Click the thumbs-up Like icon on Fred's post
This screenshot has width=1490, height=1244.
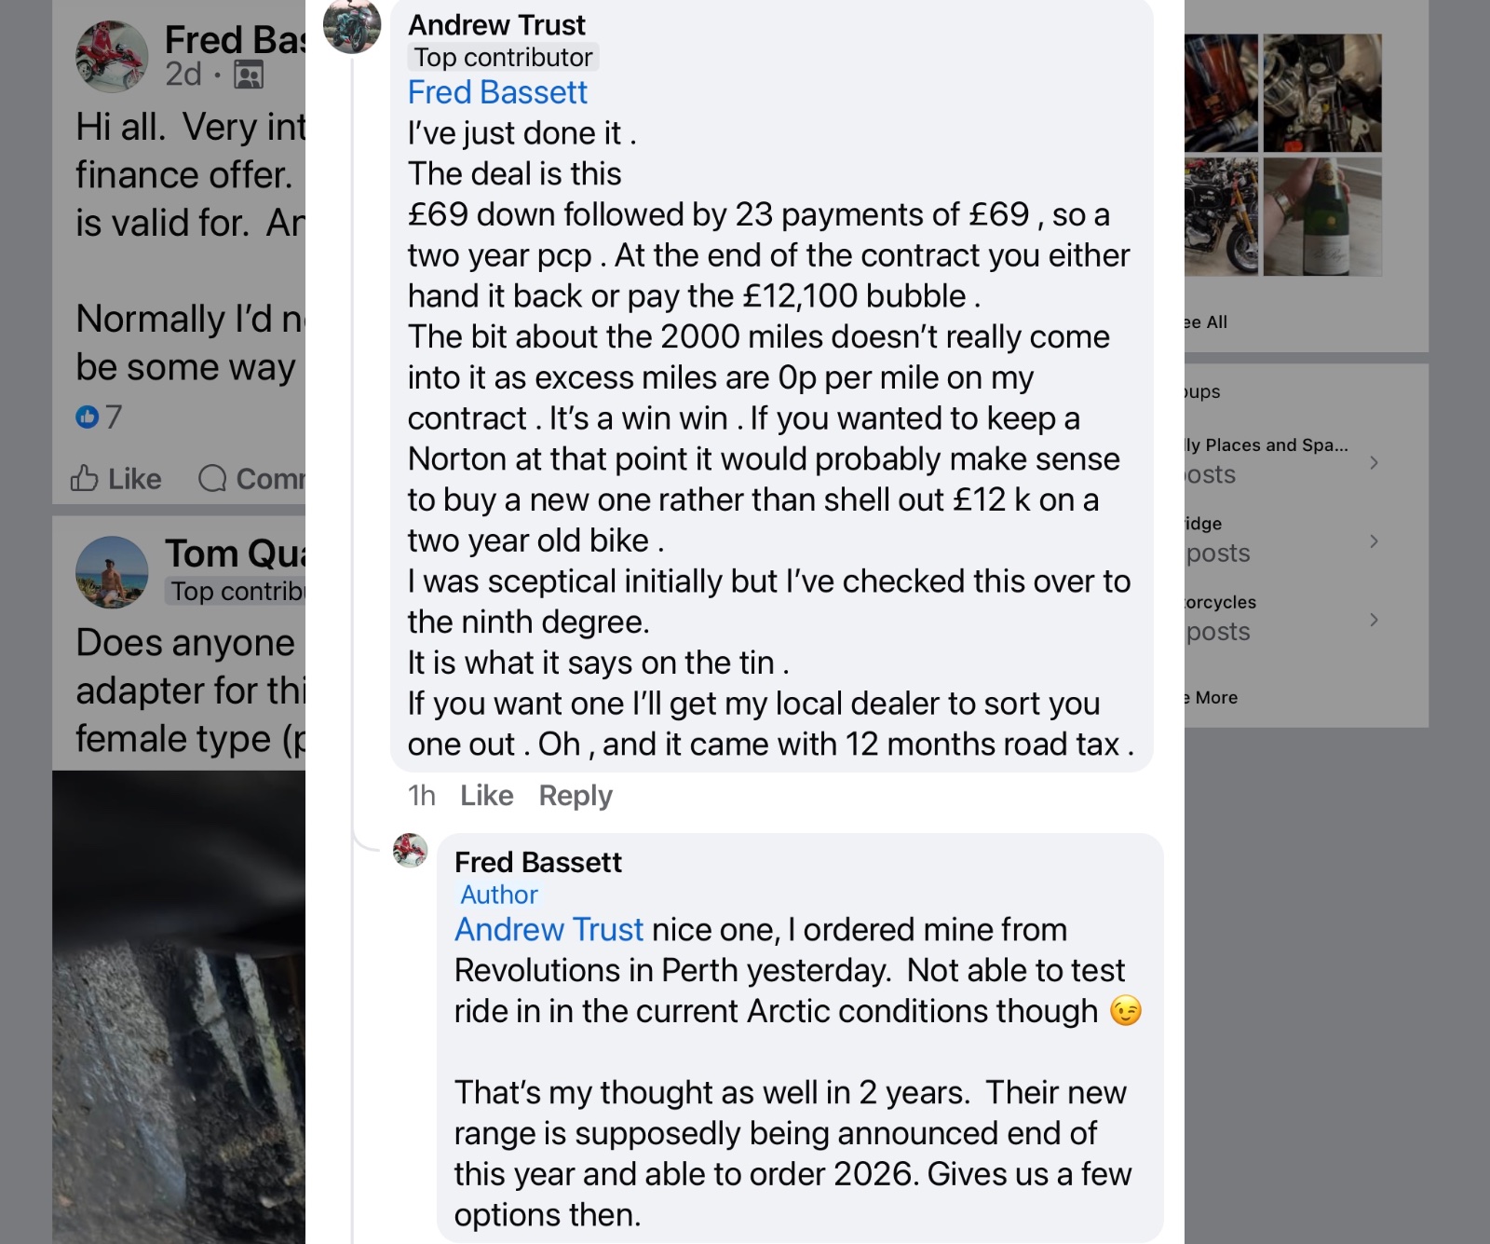(x=85, y=479)
